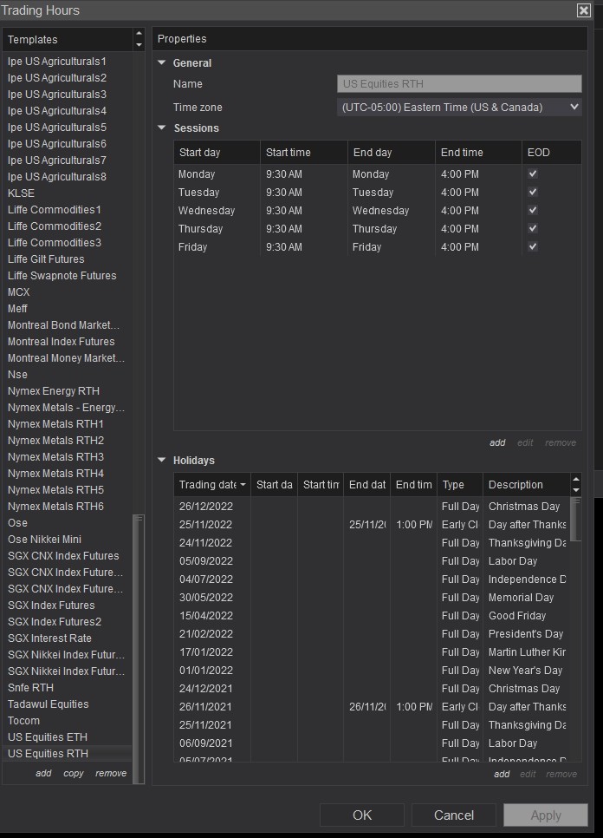Select the Montreal Index Futures template
This screenshot has width=603, height=838.
(x=68, y=341)
